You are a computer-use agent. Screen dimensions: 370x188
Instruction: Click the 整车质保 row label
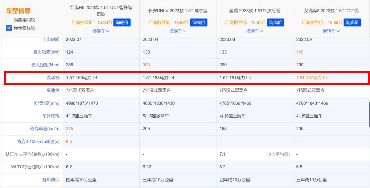[x=51, y=180]
